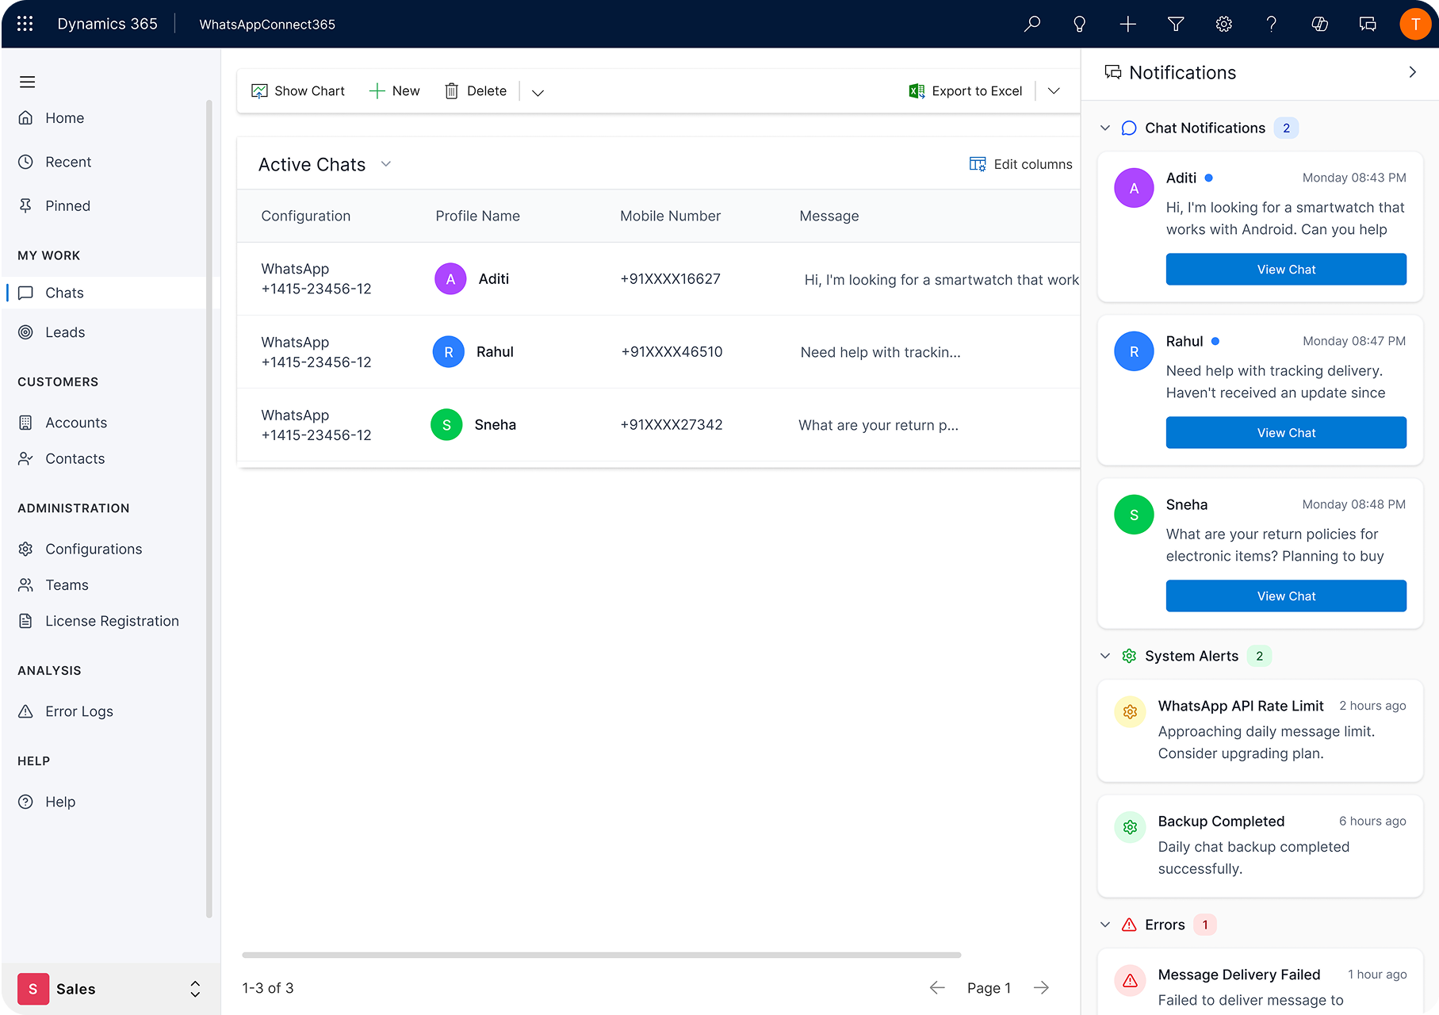Open the user profile avatar T

(1415, 24)
